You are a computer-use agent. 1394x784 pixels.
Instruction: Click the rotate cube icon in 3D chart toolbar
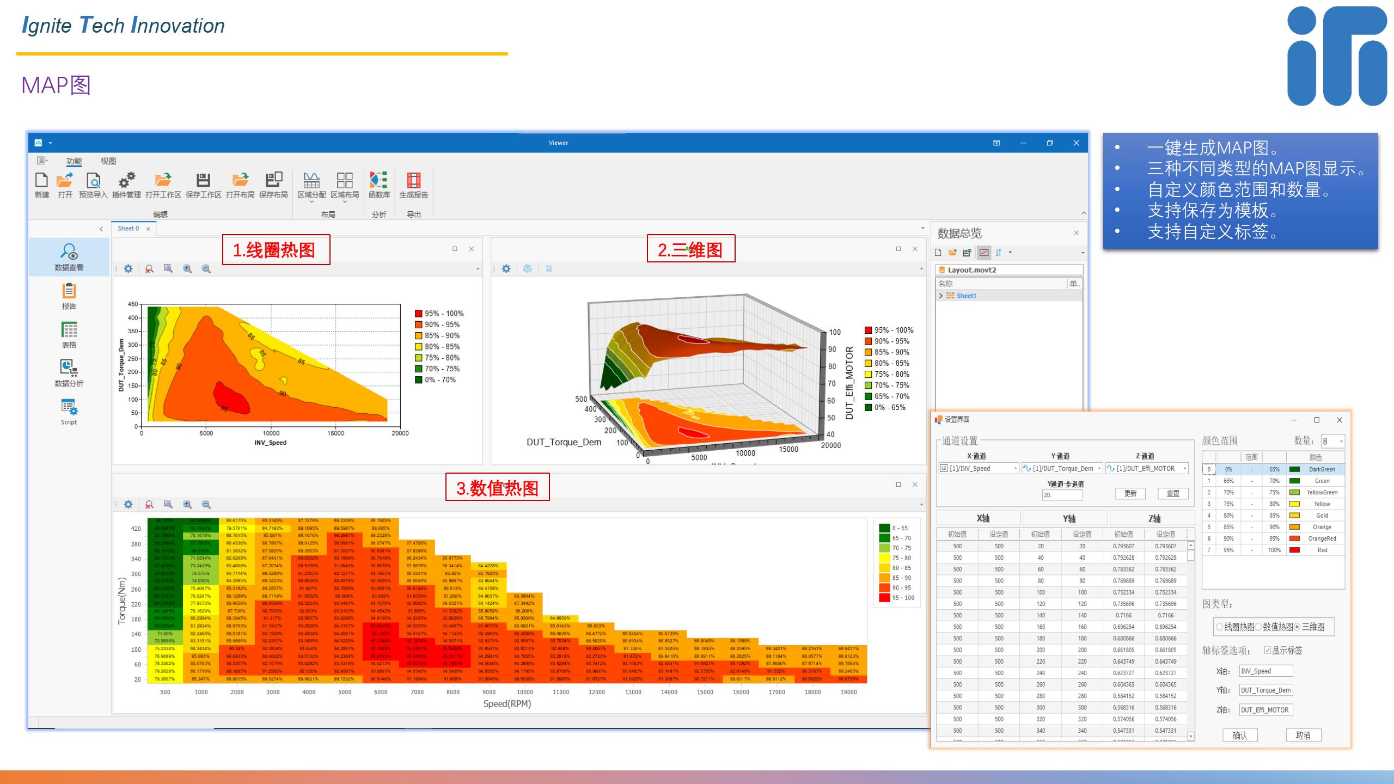(x=527, y=268)
